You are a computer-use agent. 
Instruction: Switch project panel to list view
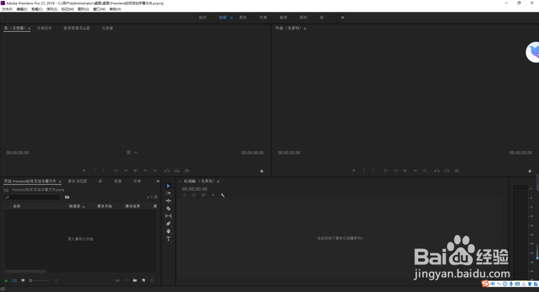click(x=15, y=281)
